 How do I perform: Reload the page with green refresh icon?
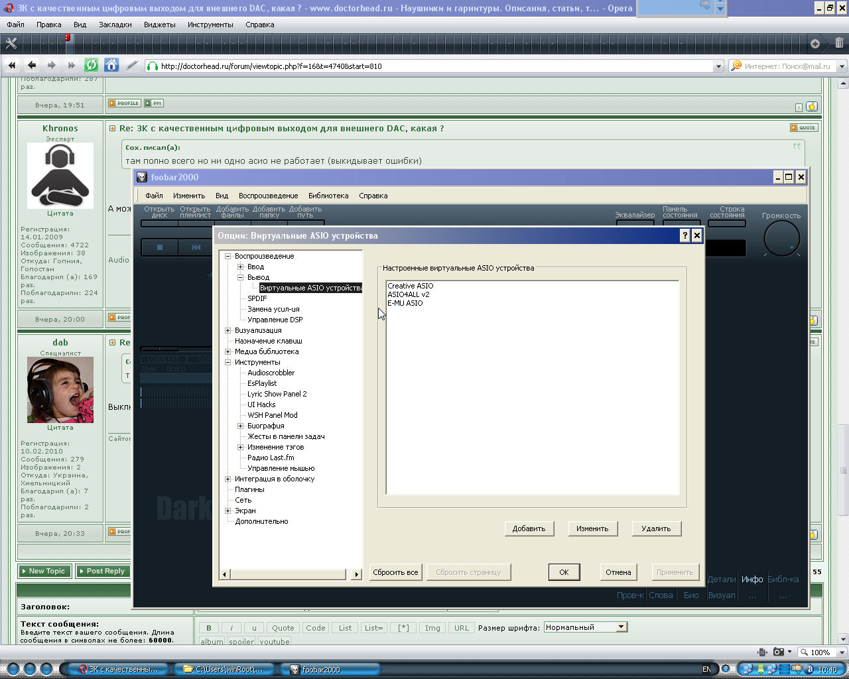92,65
